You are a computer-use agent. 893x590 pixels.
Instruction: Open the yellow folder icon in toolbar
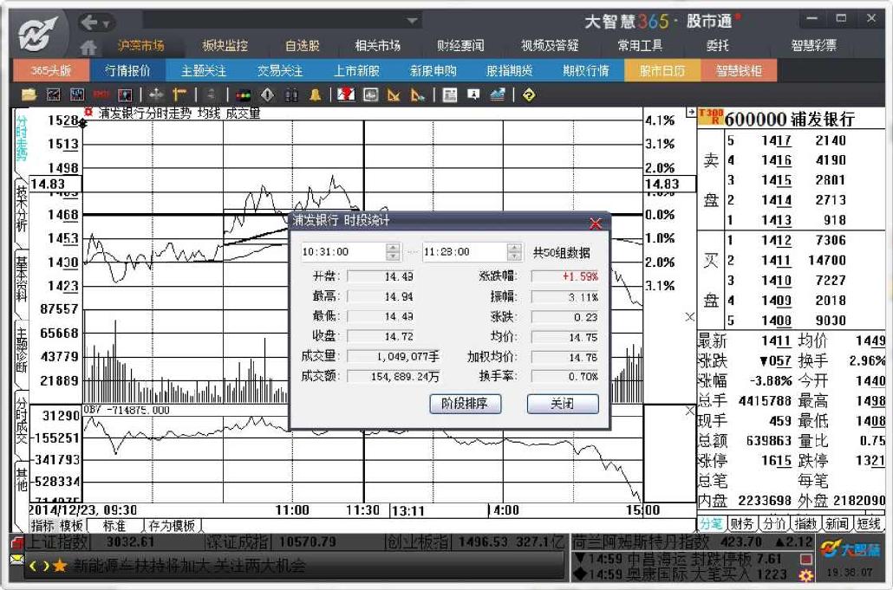tap(29, 95)
